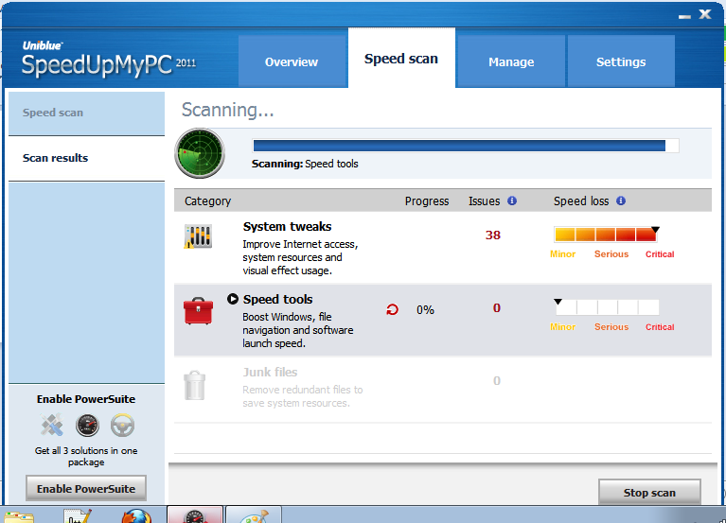Click the Category column header

pyautogui.click(x=207, y=201)
